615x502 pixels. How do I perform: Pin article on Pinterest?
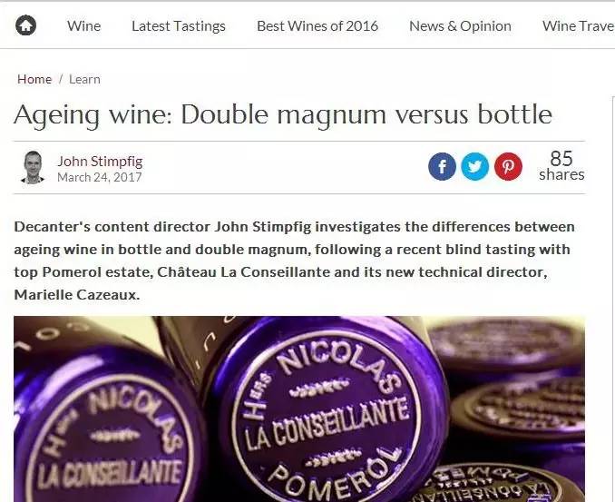coord(508,166)
